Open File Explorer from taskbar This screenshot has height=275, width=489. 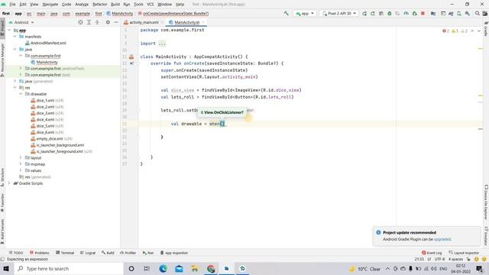click(195, 268)
